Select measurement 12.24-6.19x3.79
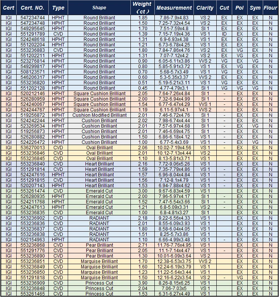279x297 pixels. (174, 267)
